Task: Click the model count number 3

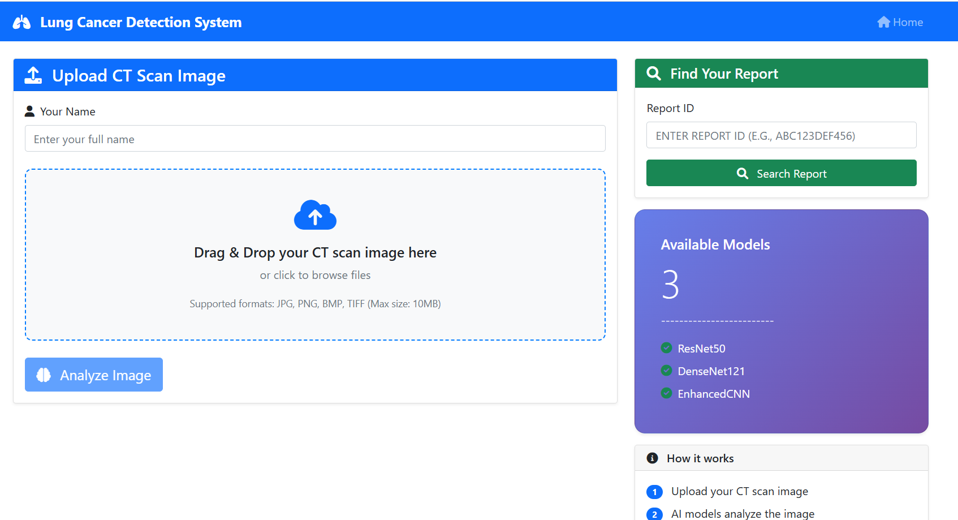Action: (670, 284)
